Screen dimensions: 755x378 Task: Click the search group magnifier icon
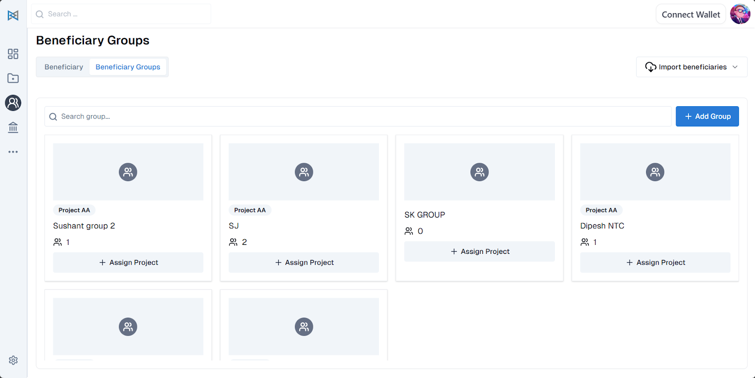click(x=53, y=117)
